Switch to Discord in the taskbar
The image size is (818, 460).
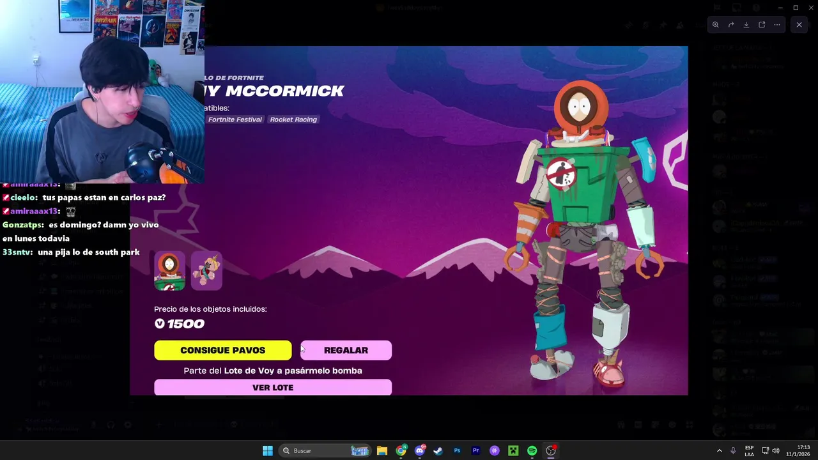coord(420,450)
